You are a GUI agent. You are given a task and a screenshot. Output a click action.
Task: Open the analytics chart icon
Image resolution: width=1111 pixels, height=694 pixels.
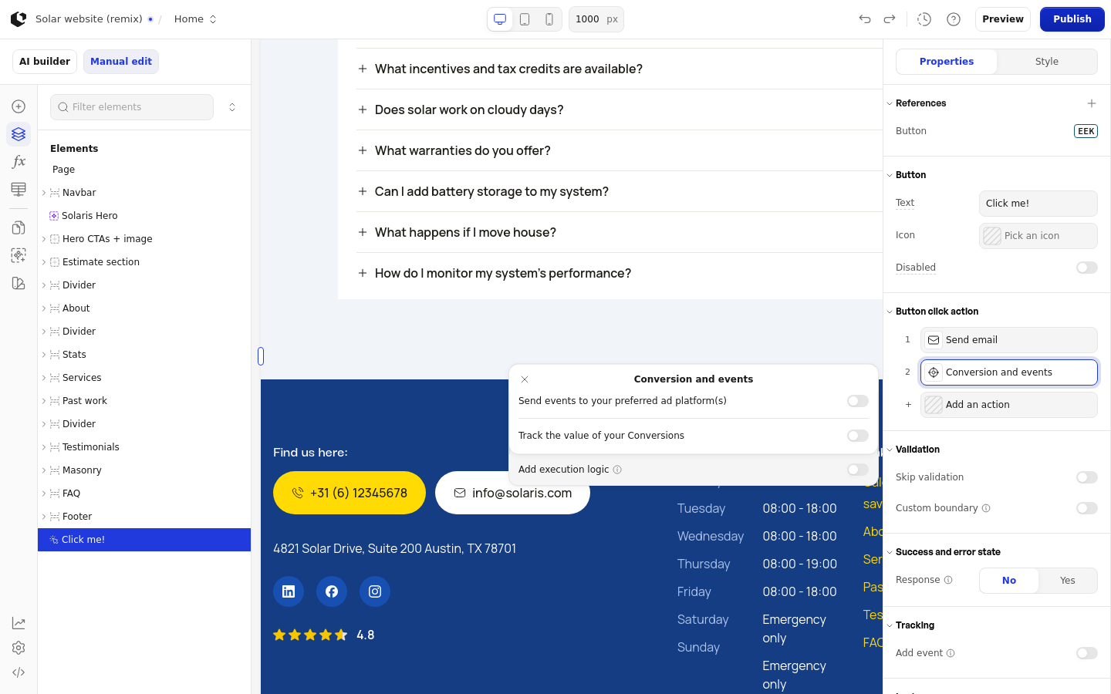coord(19,623)
